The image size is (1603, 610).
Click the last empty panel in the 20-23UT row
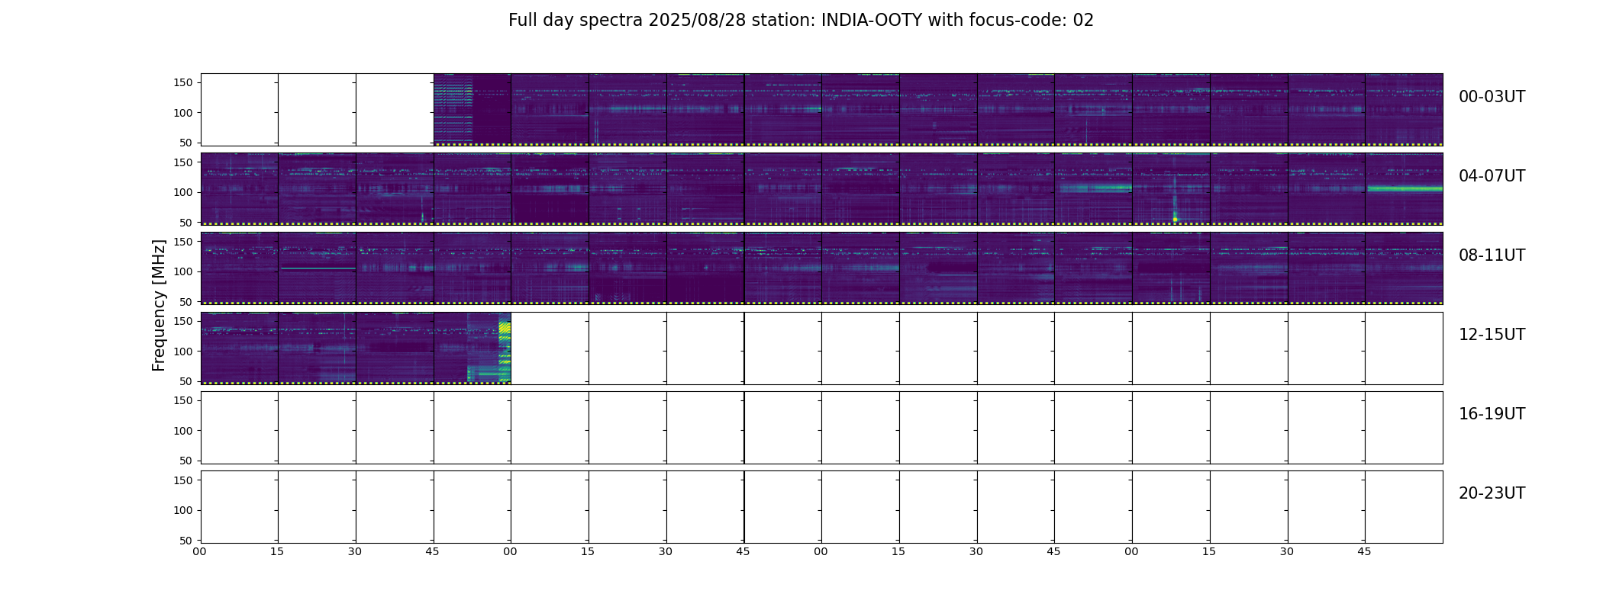tap(1404, 506)
